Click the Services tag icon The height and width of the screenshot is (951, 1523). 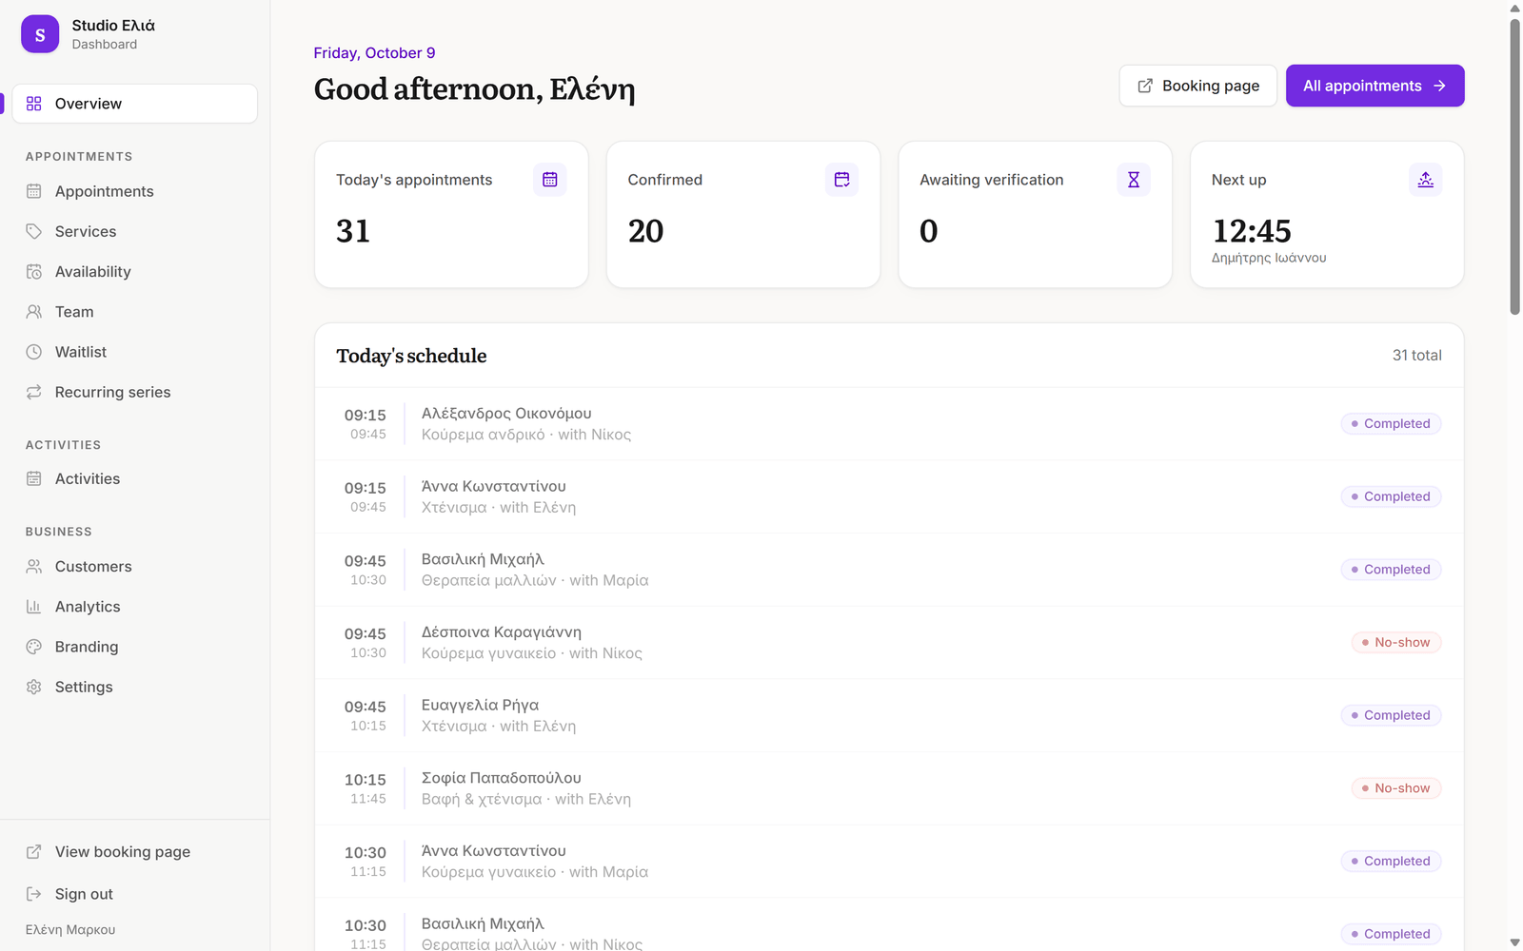[34, 231]
